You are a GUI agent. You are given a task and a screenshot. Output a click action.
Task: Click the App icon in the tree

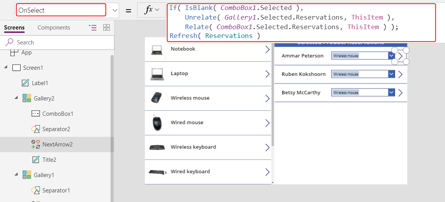[14, 53]
